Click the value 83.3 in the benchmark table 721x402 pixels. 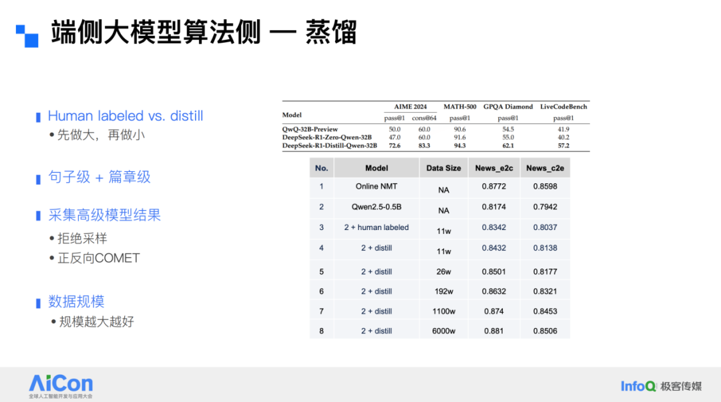point(424,145)
